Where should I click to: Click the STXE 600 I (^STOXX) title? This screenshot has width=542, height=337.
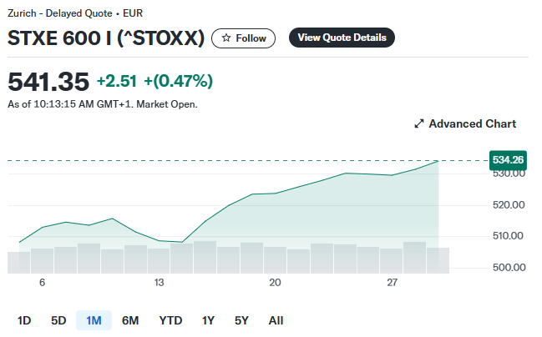point(106,38)
